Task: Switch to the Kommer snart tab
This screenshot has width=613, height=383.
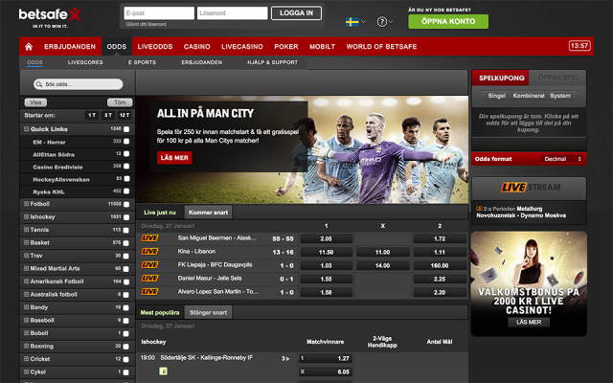Action: pos(208,213)
